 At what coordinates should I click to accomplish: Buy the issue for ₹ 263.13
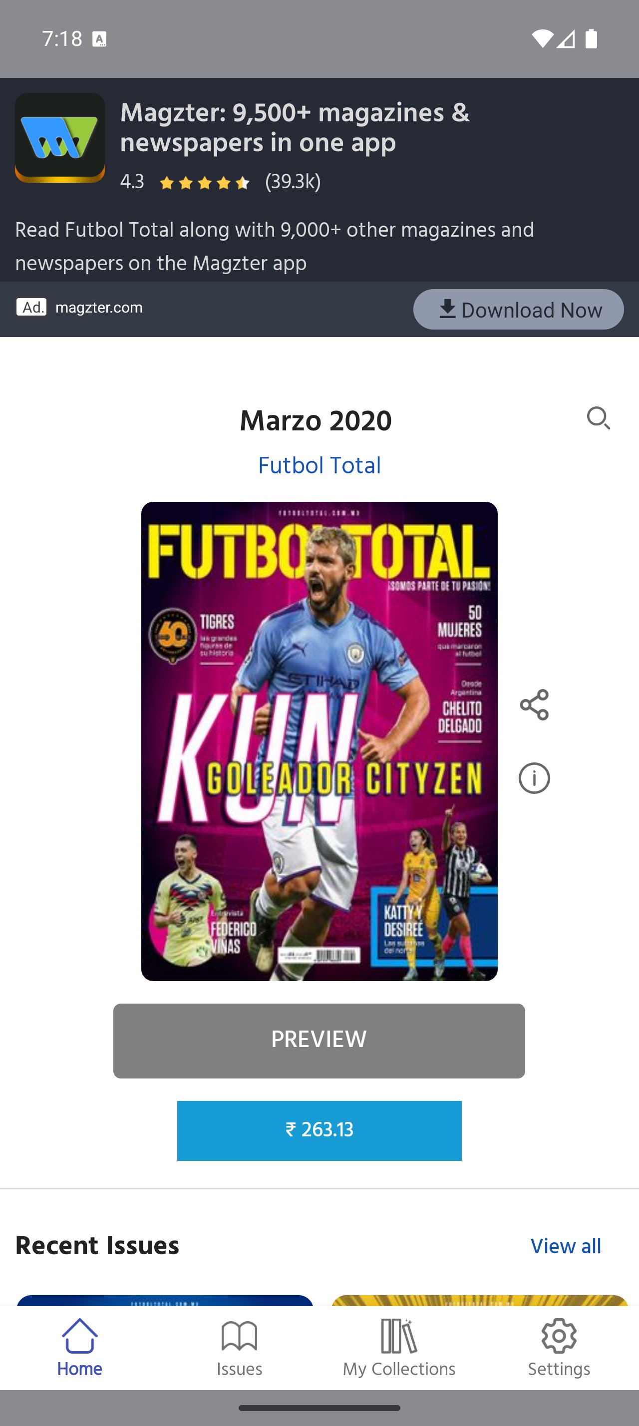319,1130
